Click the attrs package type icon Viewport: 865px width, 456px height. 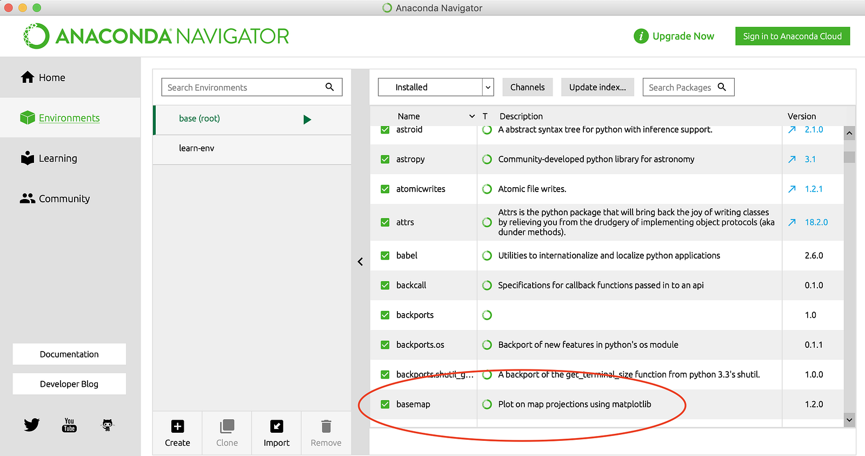point(487,222)
